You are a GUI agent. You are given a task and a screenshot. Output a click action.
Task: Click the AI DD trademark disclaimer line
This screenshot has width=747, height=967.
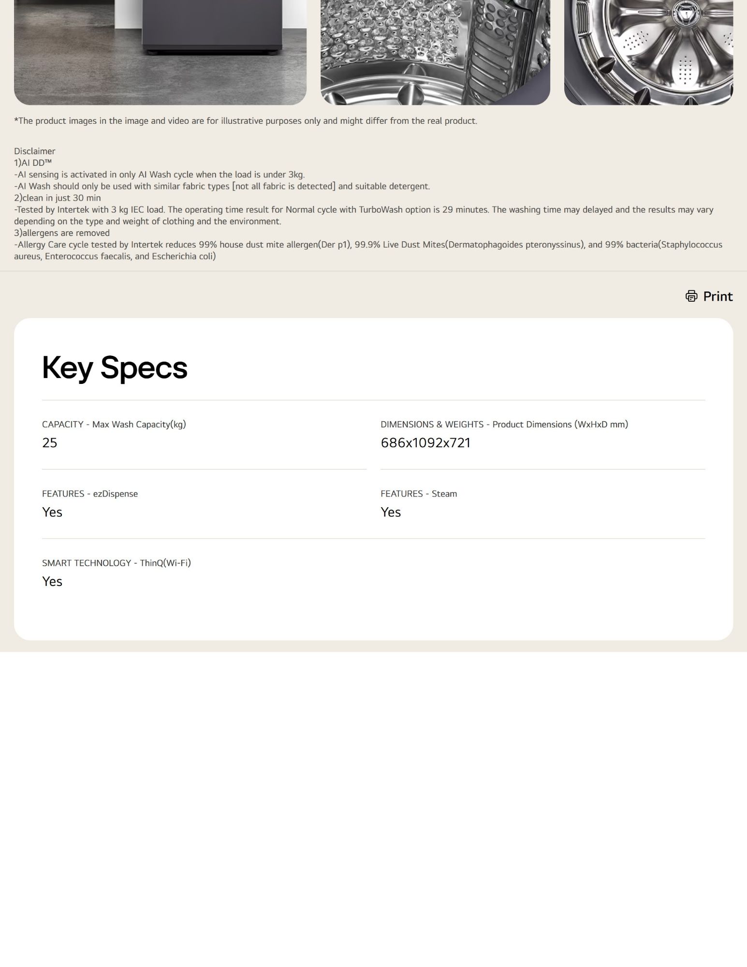pyautogui.click(x=32, y=162)
